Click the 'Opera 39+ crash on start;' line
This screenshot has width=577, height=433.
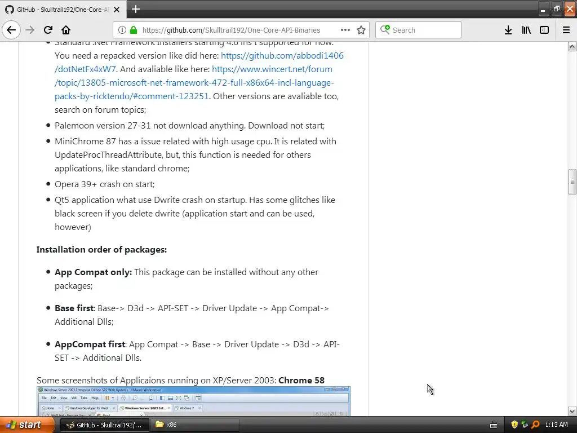[104, 184]
